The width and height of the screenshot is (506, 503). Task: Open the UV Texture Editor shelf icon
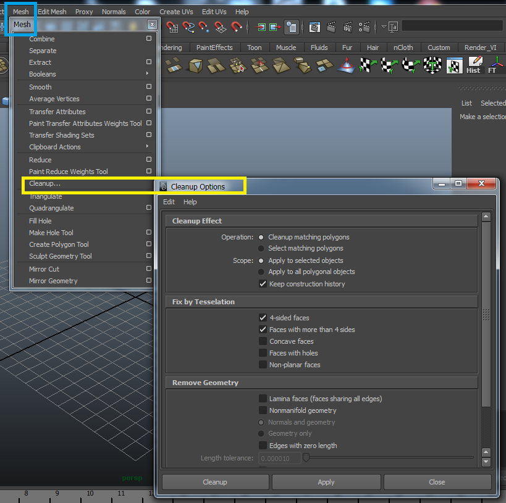pyautogui.click(x=454, y=65)
